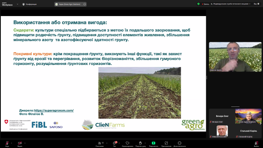Expand the video options caret beside Видео
Screen dimensions: 263x148
25,143
